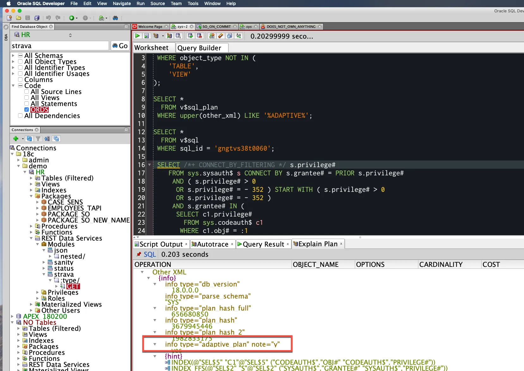Viewport: 524px width, 371px height.
Task: Switch to the Script Output tab
Action: [x=161, y=244]
